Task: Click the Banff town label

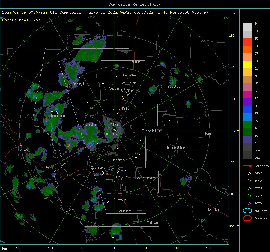Action: point(49,167)
